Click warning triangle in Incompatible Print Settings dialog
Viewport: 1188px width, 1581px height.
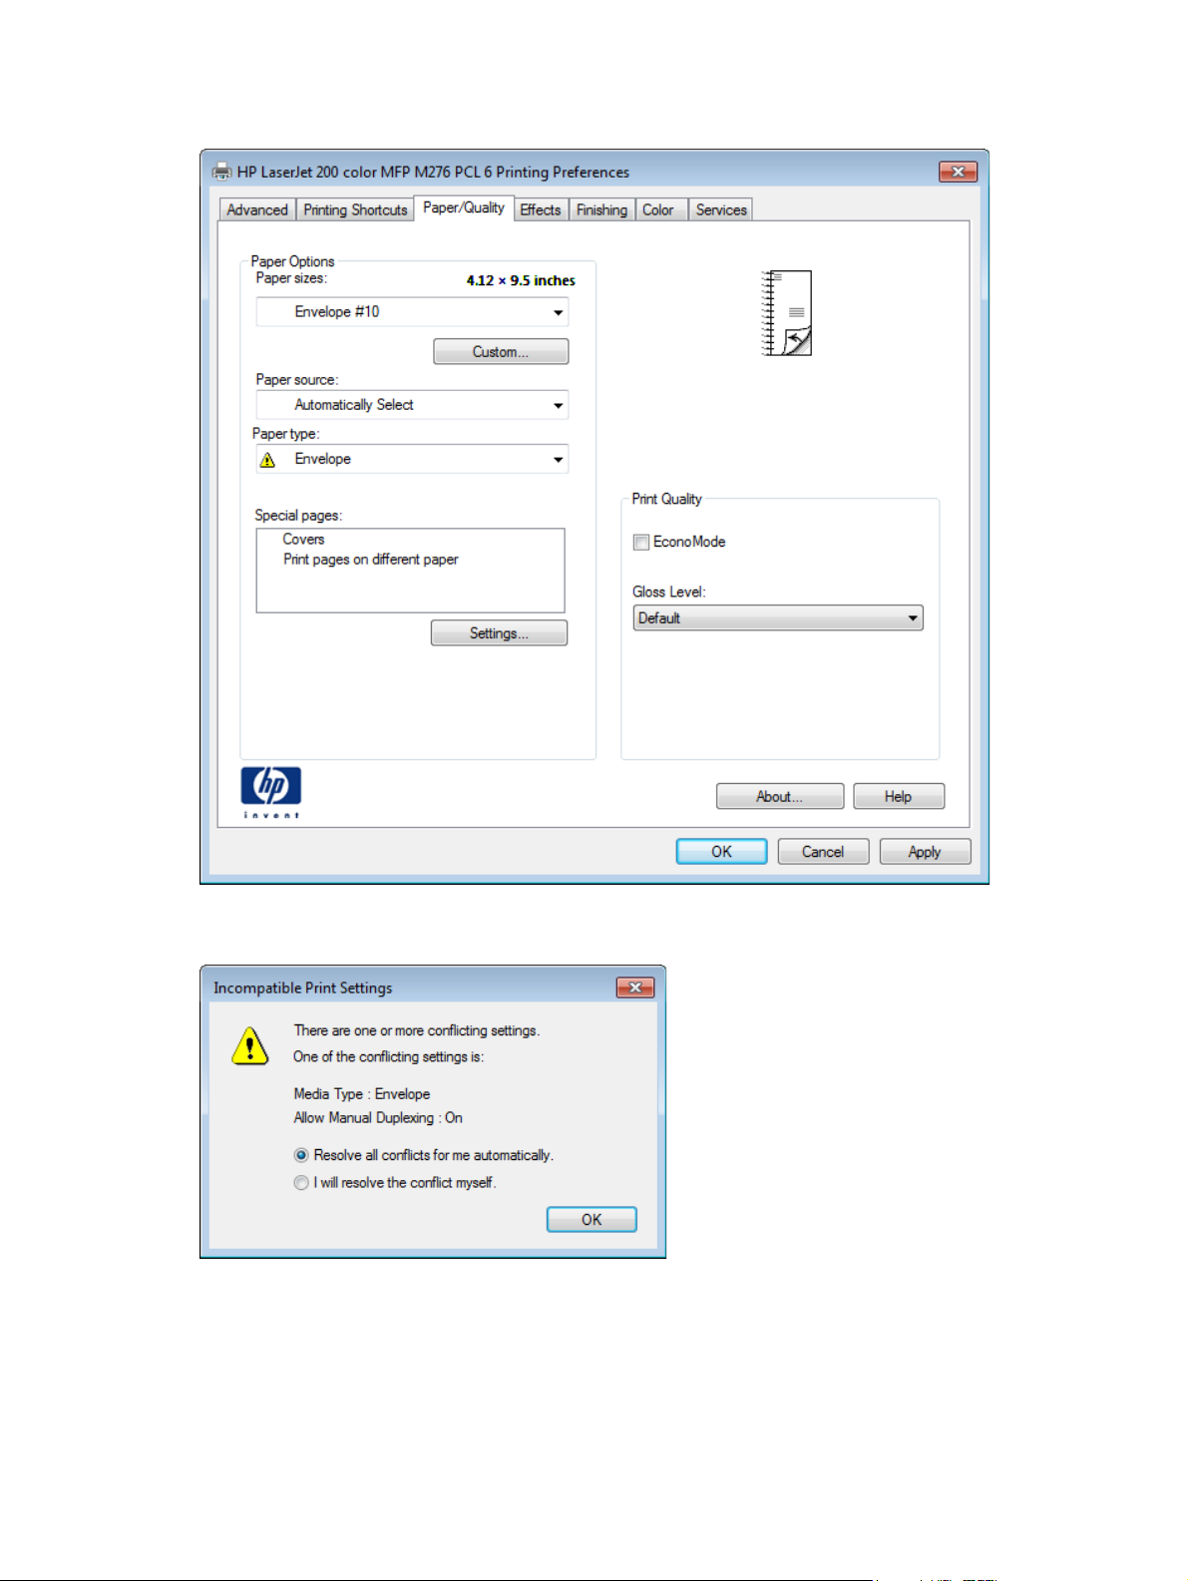tap(249, 1046)
